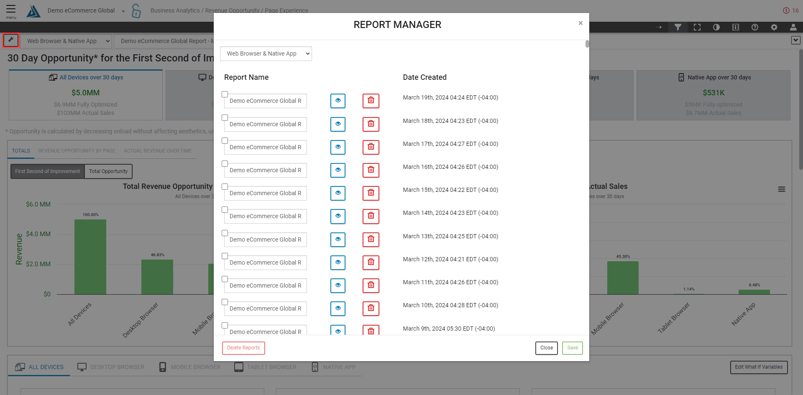
Task: Select the Desktop Browser tab
Action: (x=111, y=367)
